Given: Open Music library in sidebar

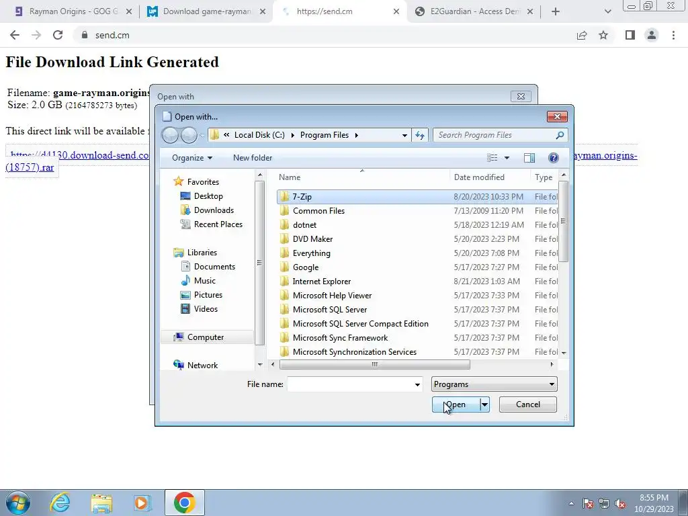Looking at the screenshot, I should click(198, 280).
